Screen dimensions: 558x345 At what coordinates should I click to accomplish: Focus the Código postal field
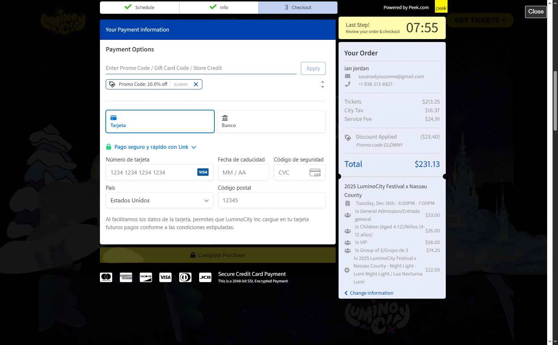[x=272, y=200]
